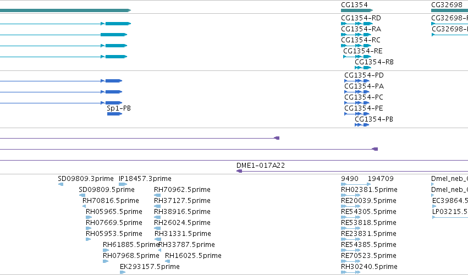Select the CG1354 gene label
Screen dimensions: 468x275
coord(354,5)
